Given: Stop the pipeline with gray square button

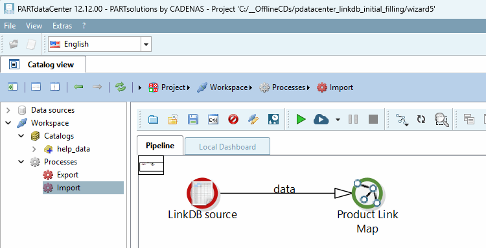Looking at the screenshot, I should tap(373, 119).
